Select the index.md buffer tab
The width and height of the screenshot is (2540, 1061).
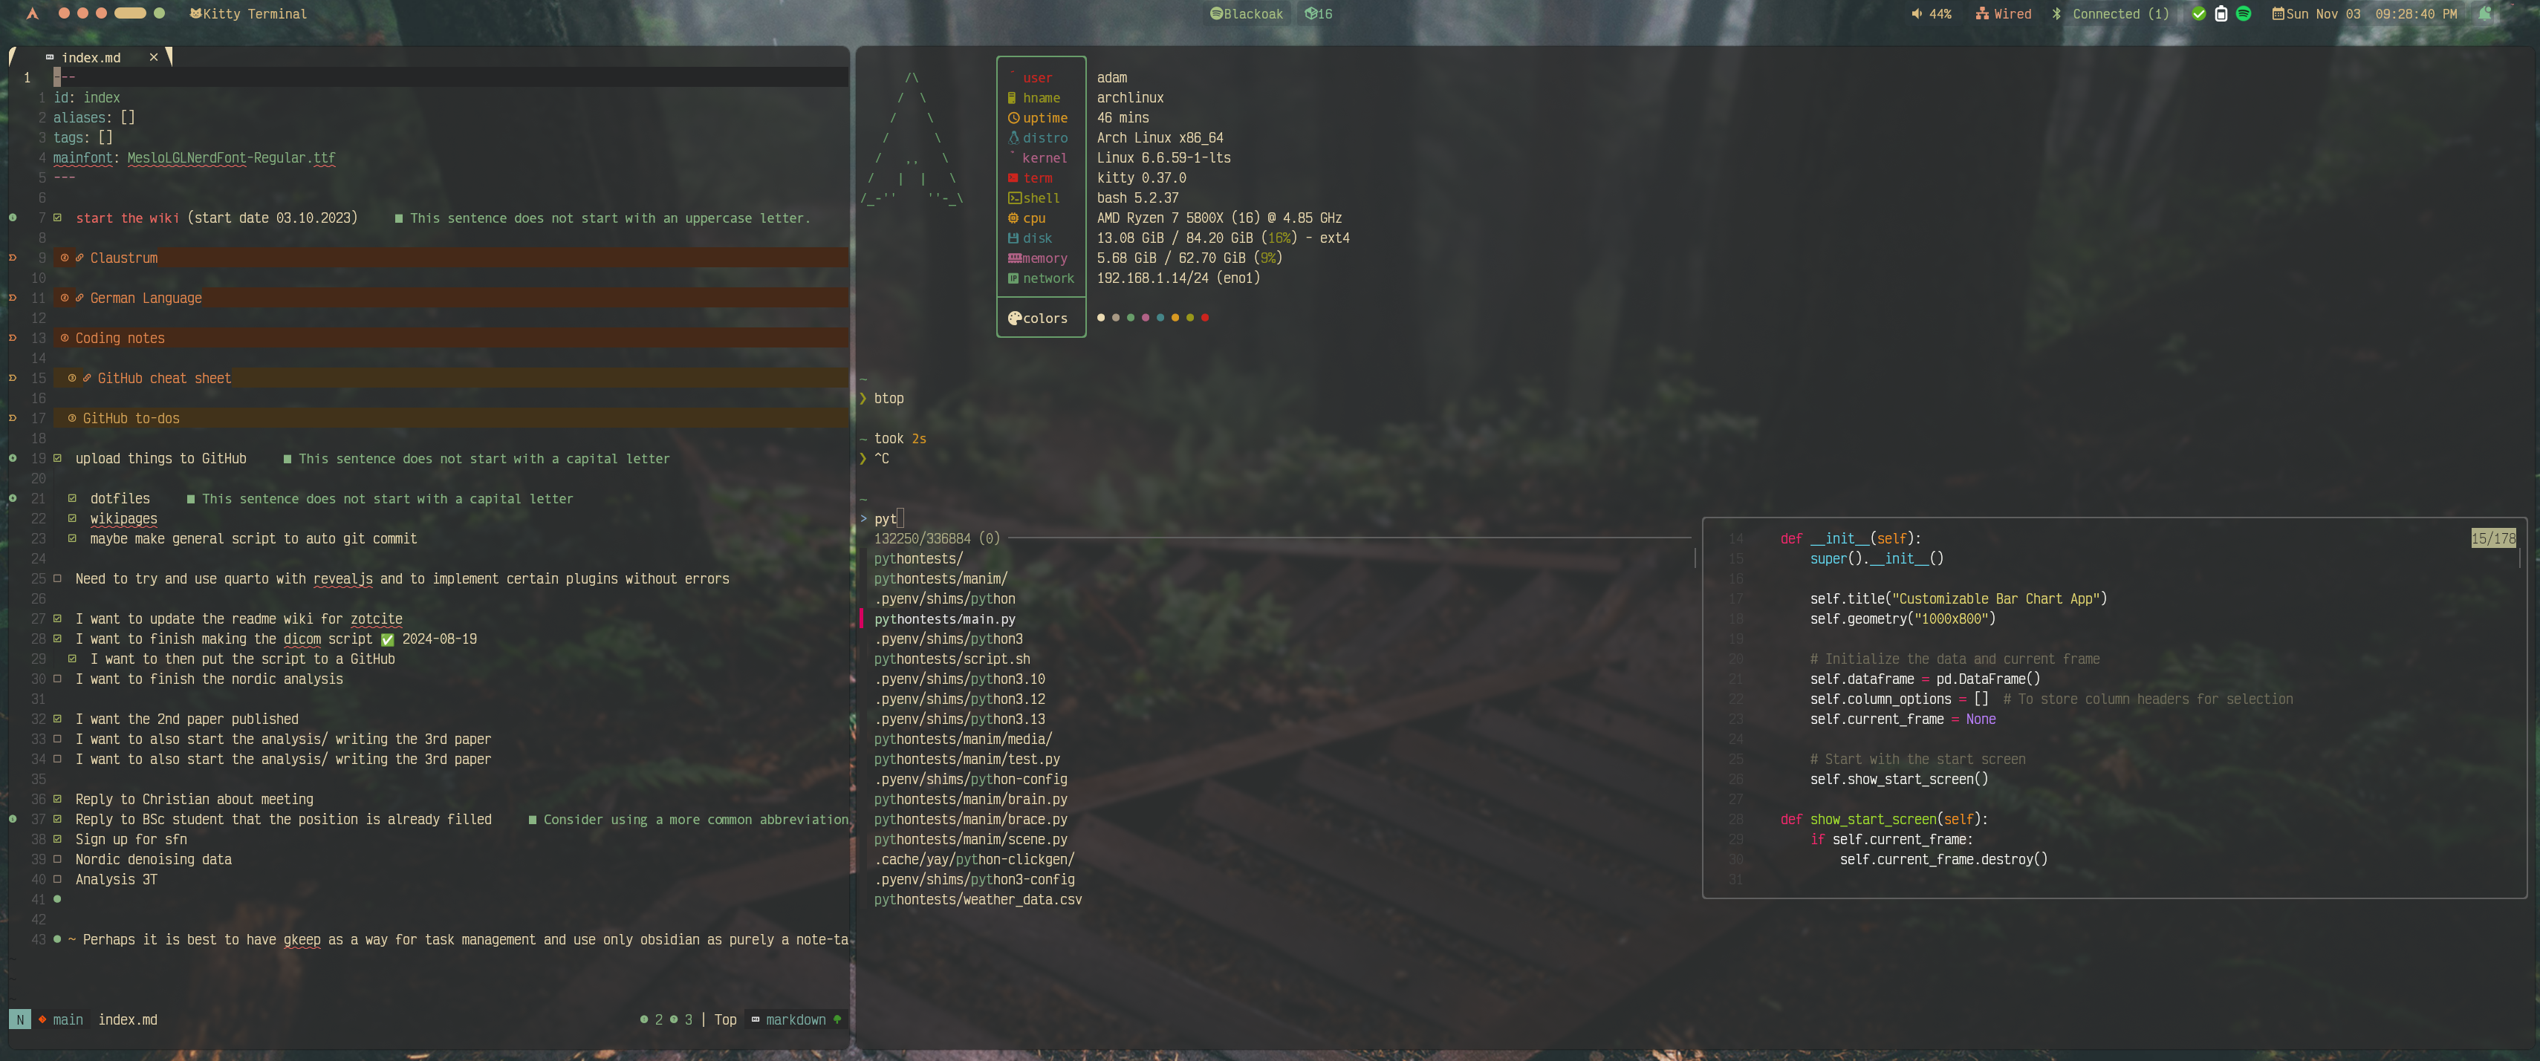tap(91, 58)
